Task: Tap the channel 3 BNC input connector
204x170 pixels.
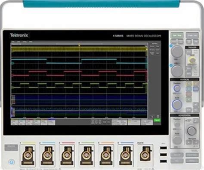Action: tap(67, 155)
